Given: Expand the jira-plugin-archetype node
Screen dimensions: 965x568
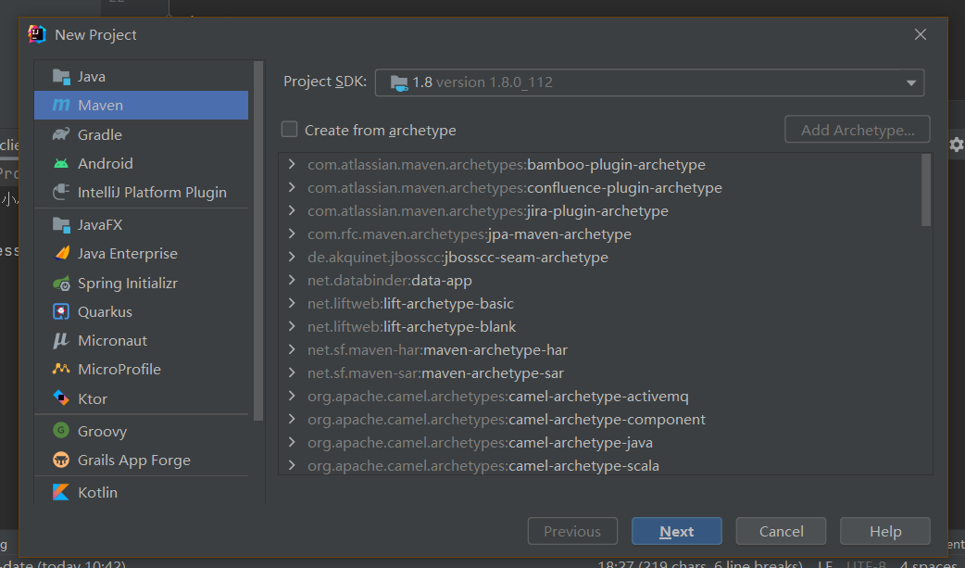Looking at the screenshot, I should [292, 210].
